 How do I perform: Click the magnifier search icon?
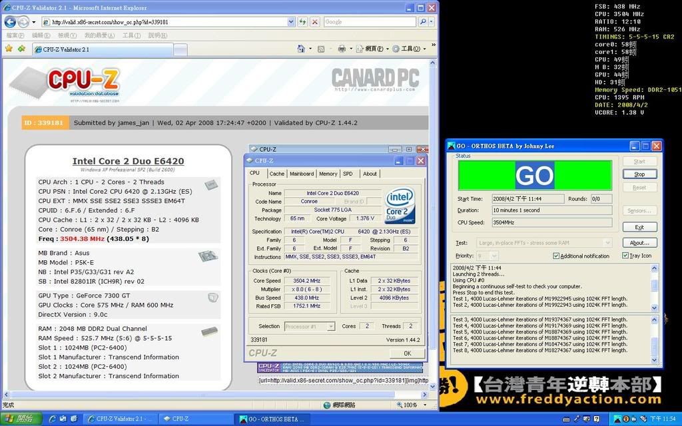point(423,22)
